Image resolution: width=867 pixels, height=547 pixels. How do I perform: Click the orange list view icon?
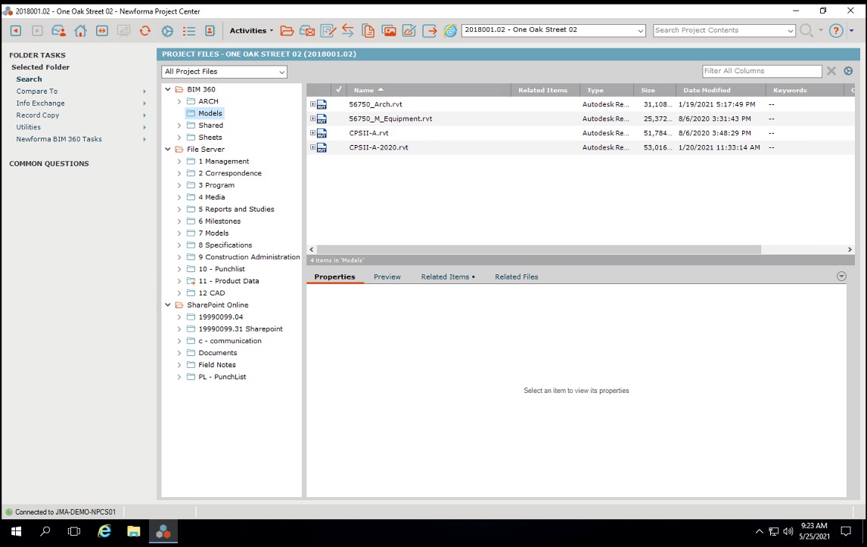[188, 31]
